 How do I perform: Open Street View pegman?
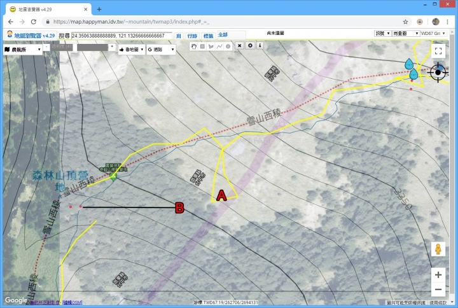tap(438, 249)
